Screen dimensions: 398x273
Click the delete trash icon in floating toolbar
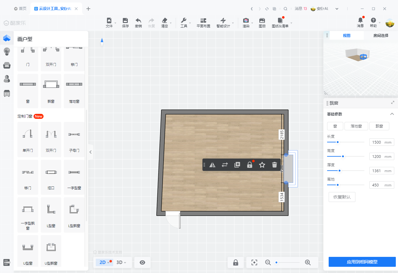click(x=274, y=165)
